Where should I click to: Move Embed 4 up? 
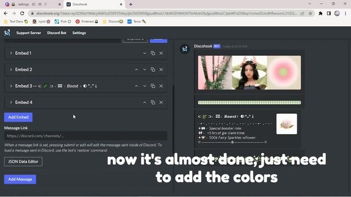coord(145,102)
